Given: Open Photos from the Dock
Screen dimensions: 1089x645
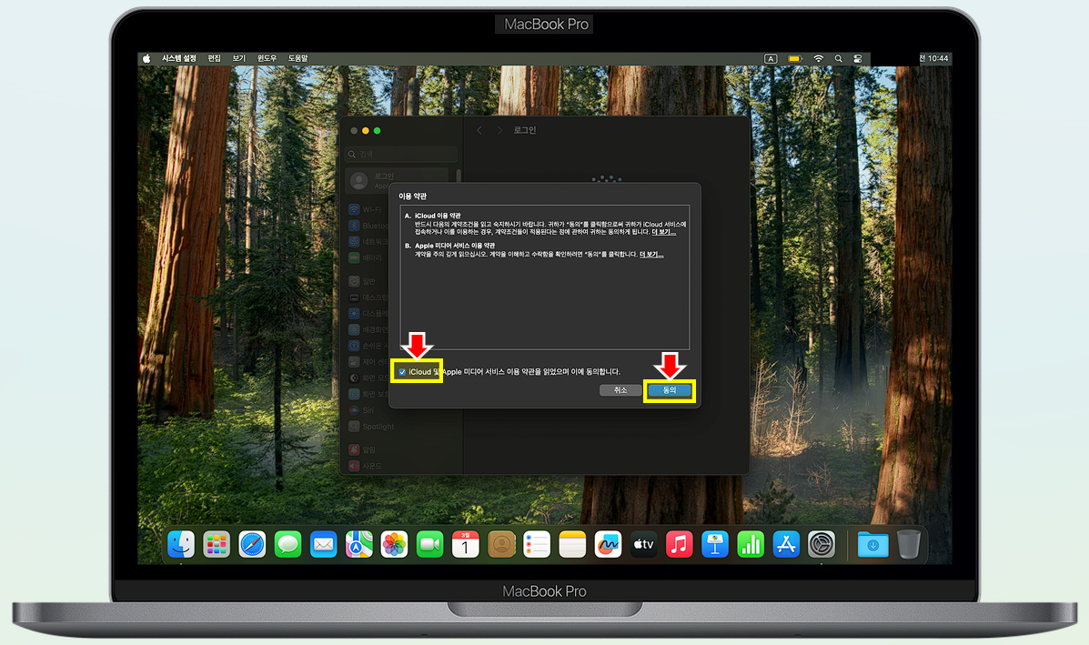Looking at the screenshot, I should [x=395, y=544].
